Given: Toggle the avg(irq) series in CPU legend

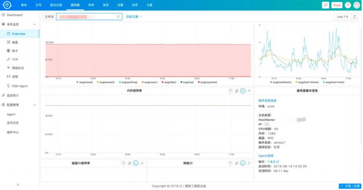Looking at the screenshot, I should tap(187, 82).
